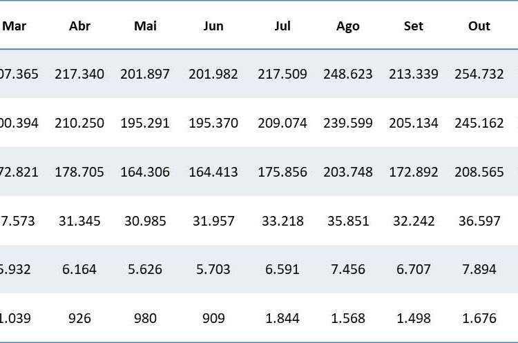
Task: Select the cell showing 35.851
Action: pyautogui.click(x=347, y=221)
